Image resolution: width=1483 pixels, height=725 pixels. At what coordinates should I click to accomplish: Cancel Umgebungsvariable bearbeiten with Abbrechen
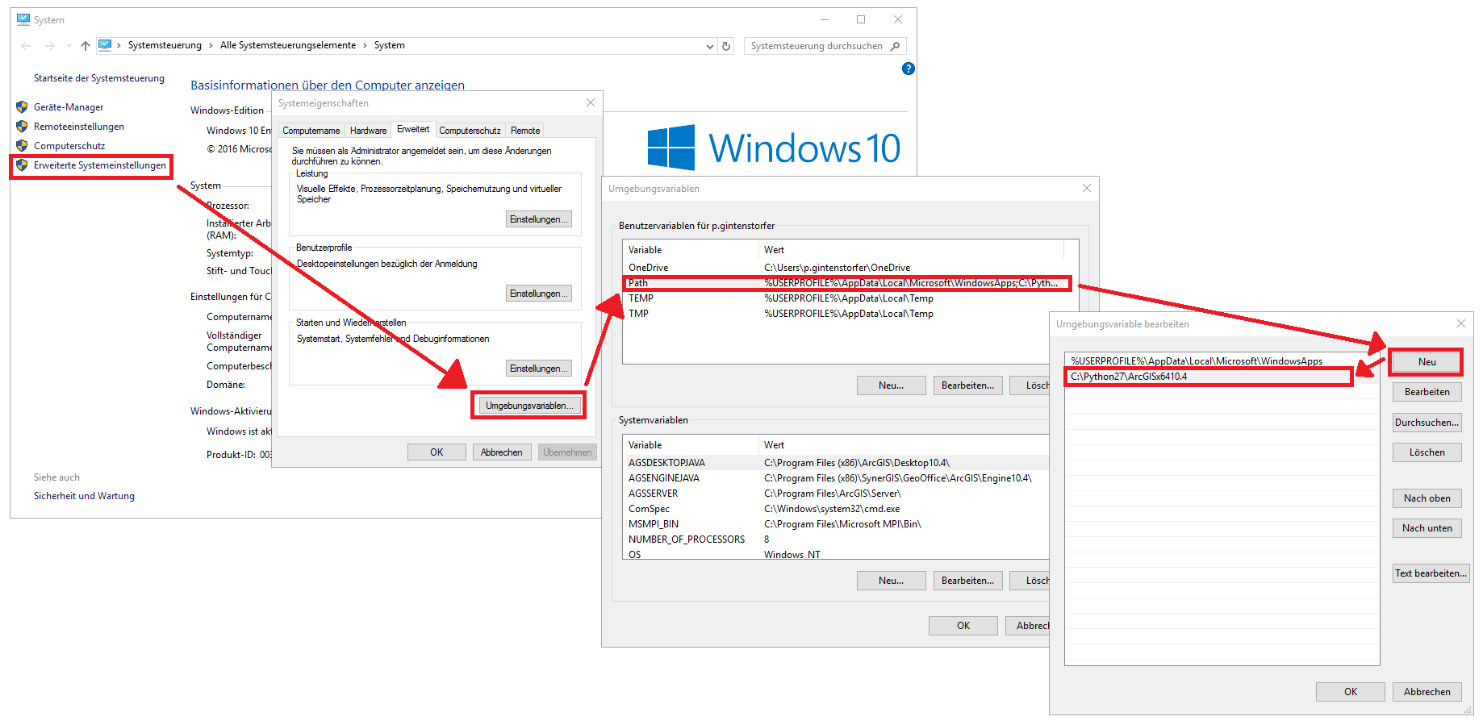(1427, 692)
